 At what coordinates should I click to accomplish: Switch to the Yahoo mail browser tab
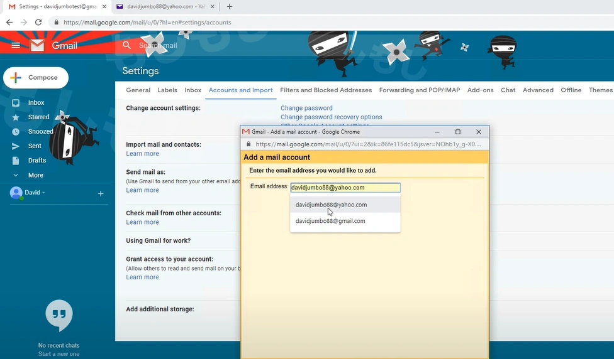click(x=165, y=6)
